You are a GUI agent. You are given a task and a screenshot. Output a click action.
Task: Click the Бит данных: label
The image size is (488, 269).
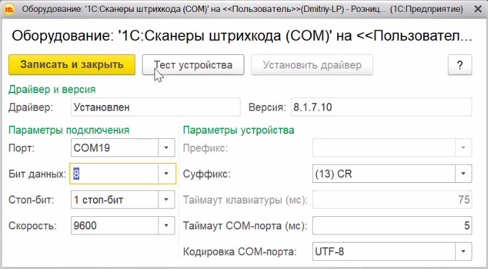[37, 173]
